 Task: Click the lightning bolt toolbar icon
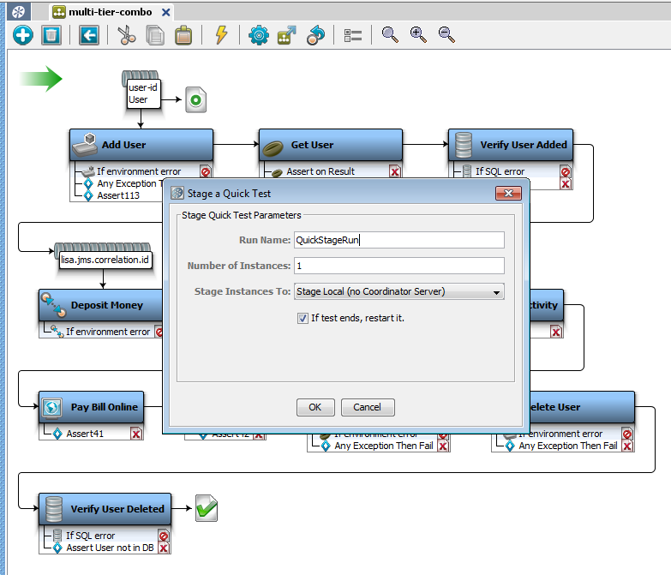pyautogui.click(x=221, y=35)
